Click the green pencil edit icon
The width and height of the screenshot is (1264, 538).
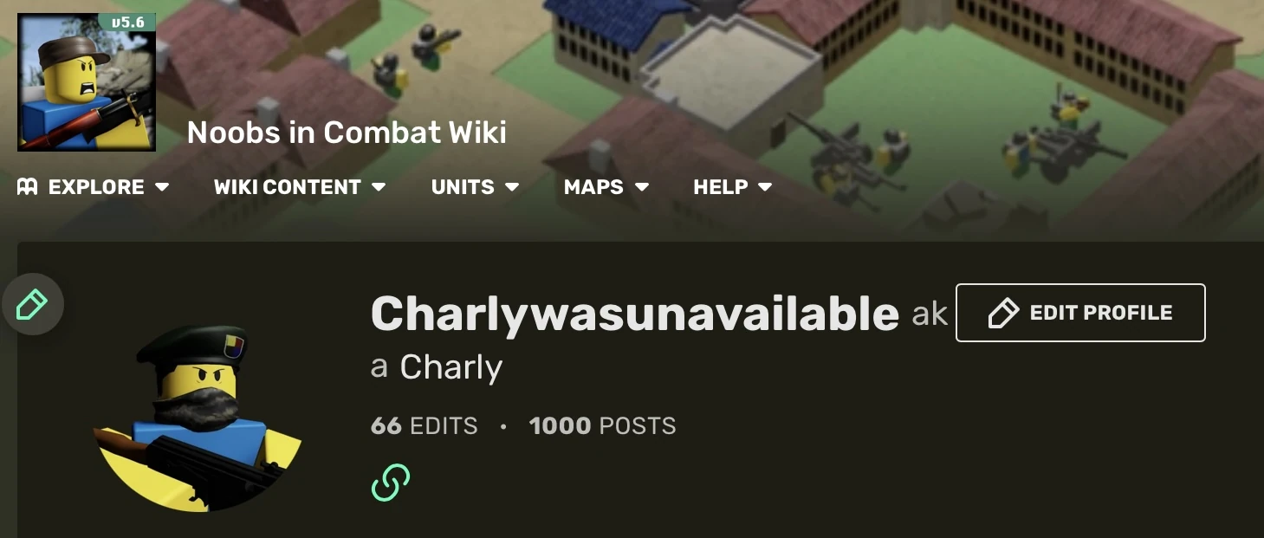coord(33,304)
